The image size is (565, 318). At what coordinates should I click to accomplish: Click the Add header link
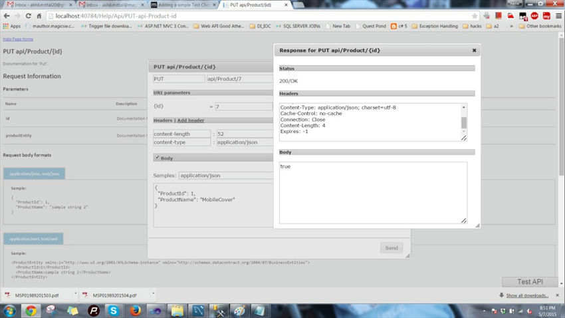[x=191, y=120]
